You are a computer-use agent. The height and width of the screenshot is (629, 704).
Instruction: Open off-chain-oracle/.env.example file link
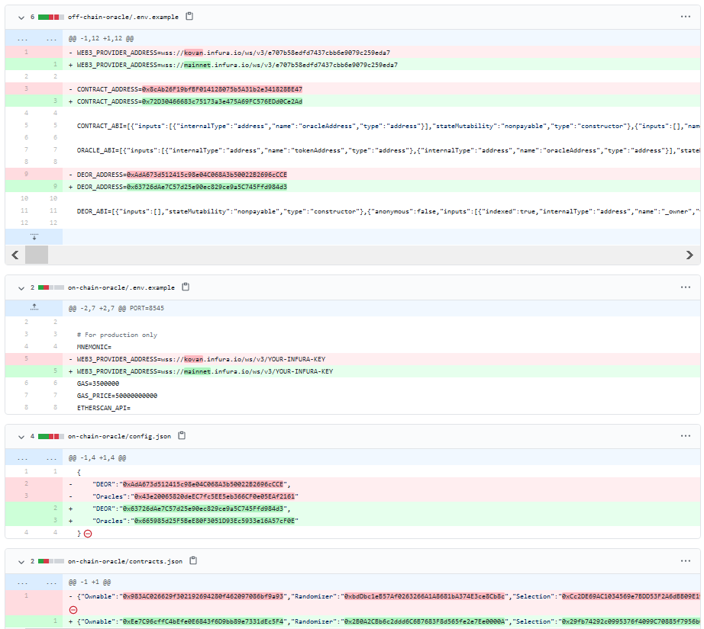coord(123,17)
